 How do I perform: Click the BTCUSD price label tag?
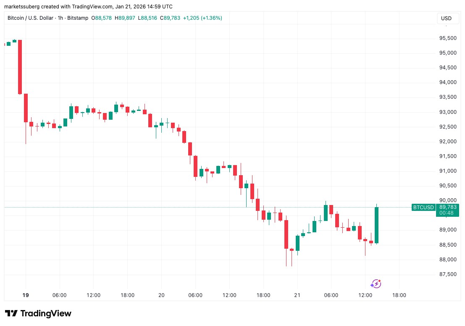423,208
